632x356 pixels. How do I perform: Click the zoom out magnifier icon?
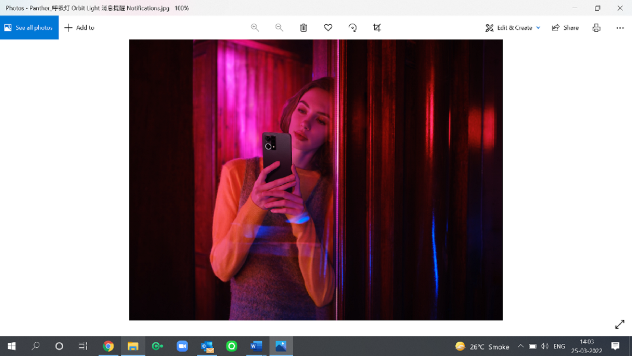click(279, 28)
